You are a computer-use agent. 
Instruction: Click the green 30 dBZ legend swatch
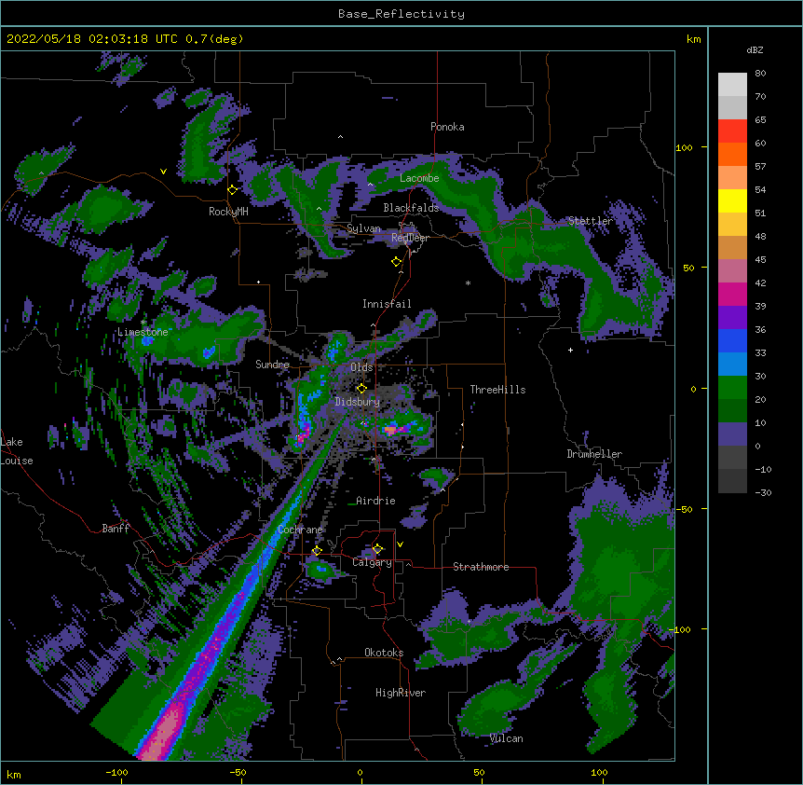732,388
